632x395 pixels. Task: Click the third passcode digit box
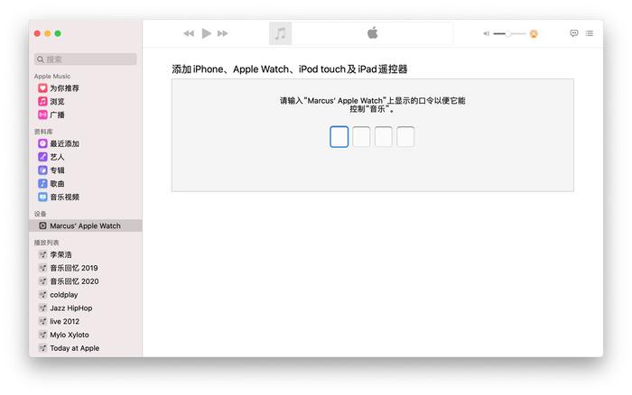pyautogui.click(x=384, y=137)
